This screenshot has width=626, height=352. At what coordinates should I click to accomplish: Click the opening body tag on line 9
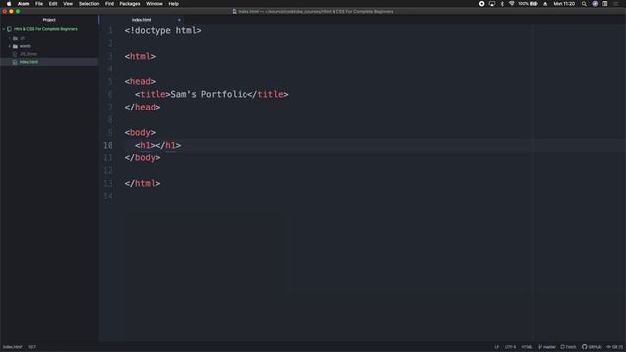140,133
